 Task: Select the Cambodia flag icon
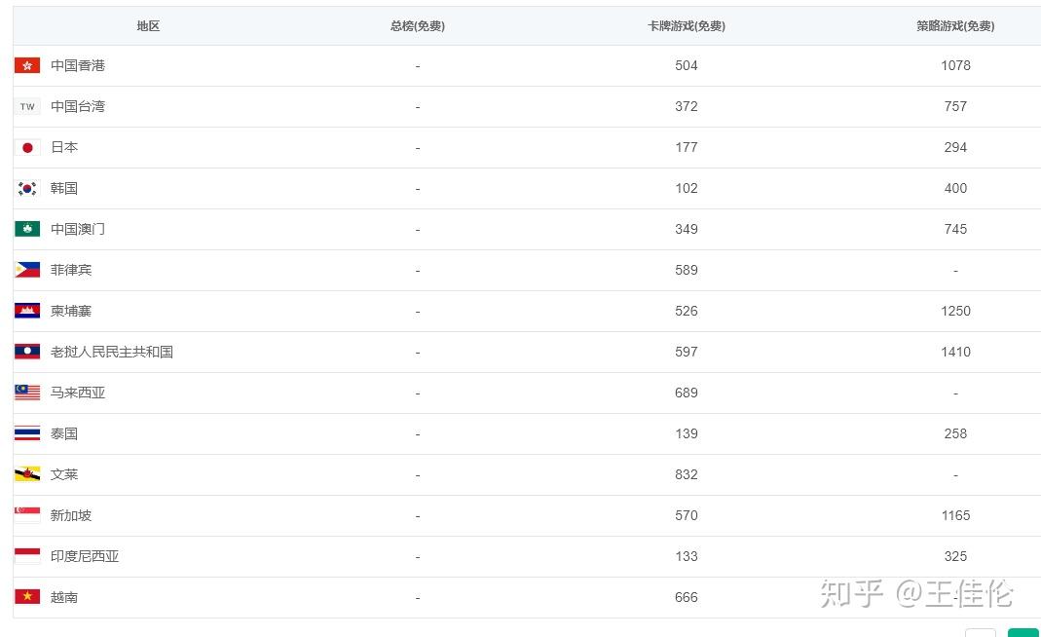(27, 311)
